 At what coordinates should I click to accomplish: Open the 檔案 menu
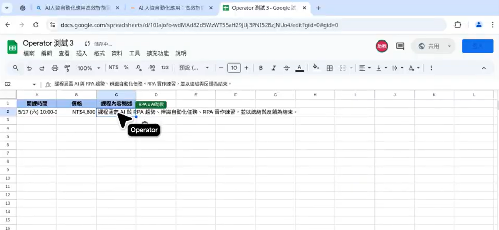29,53
